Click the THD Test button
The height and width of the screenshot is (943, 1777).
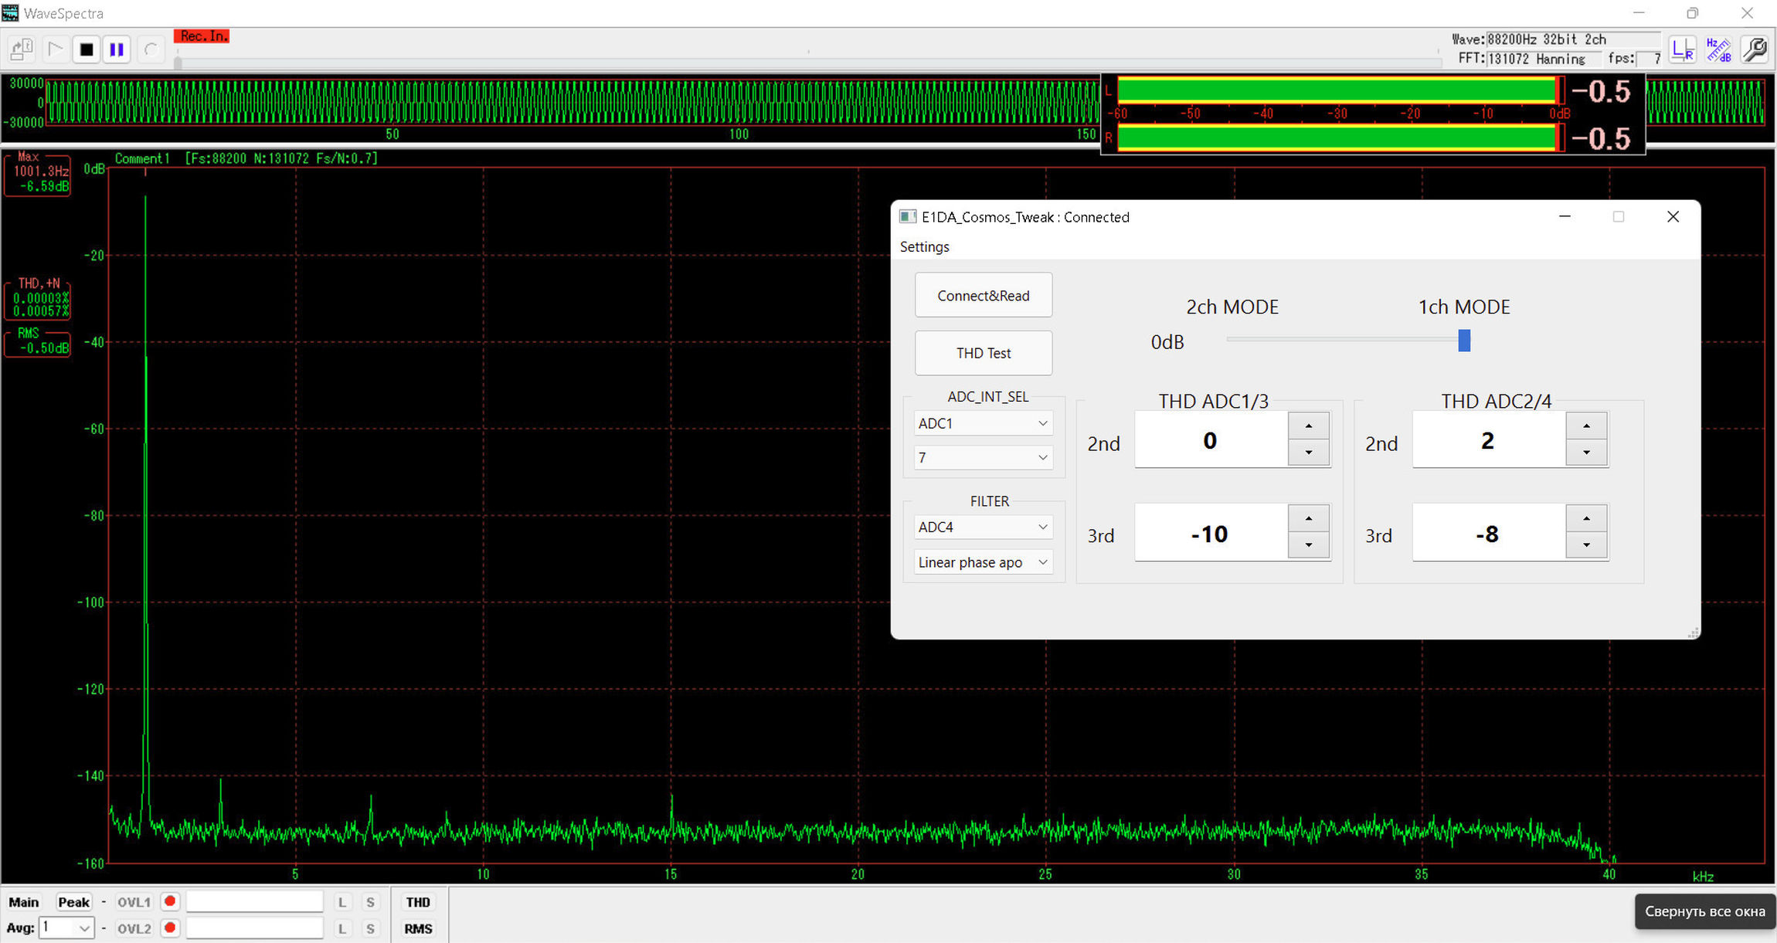tap(984, 353)
